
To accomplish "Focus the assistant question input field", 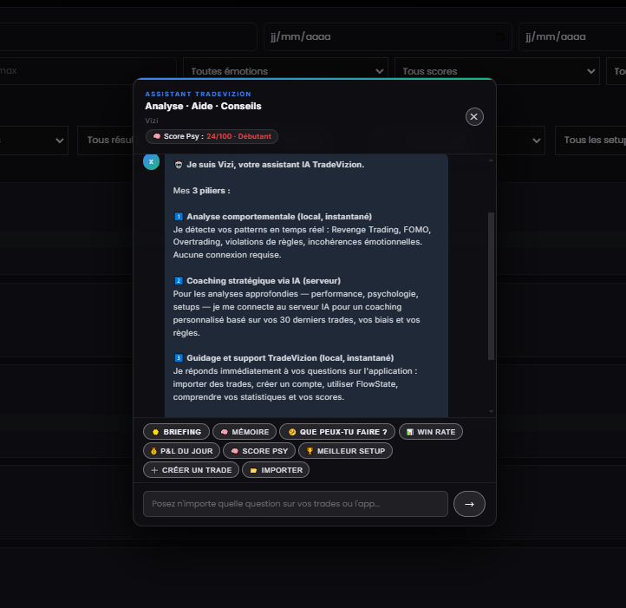I will pyautogui.click(x=296, y=504).
